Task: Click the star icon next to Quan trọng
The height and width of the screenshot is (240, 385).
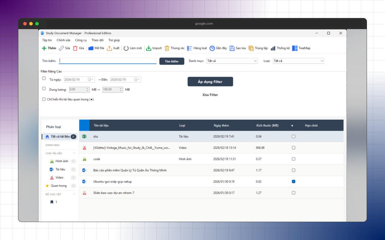Action: [47, 186]
